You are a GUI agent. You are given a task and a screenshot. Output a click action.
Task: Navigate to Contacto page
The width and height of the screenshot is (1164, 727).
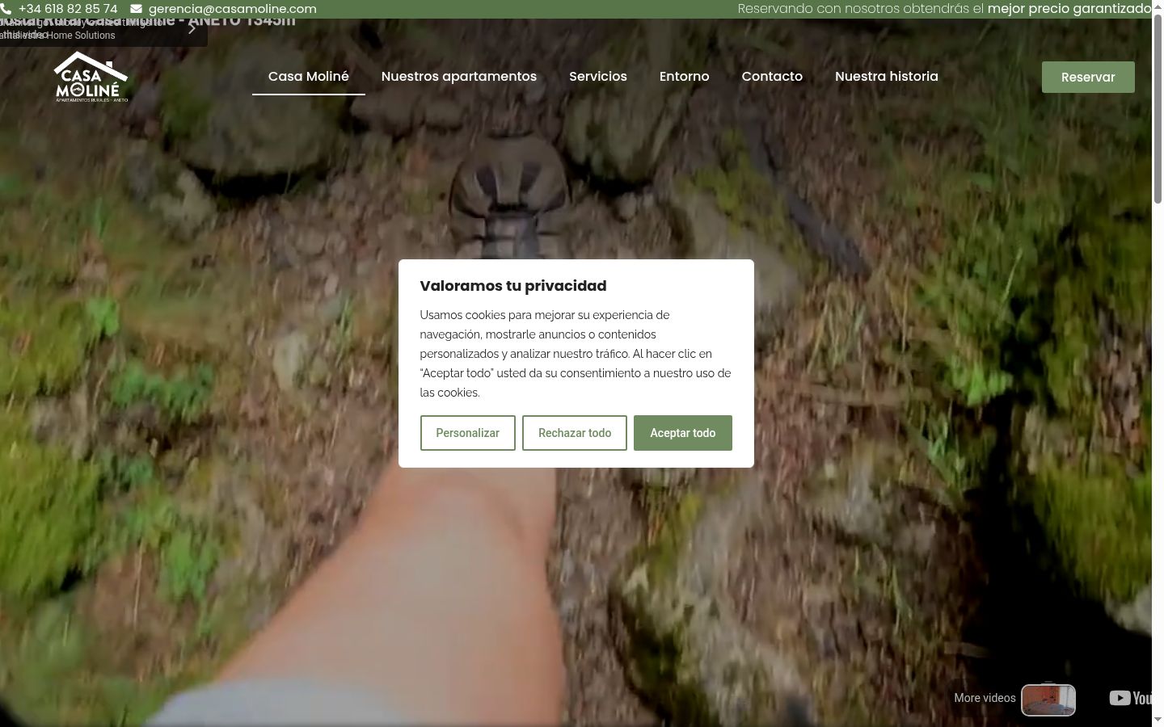point(772,77)
